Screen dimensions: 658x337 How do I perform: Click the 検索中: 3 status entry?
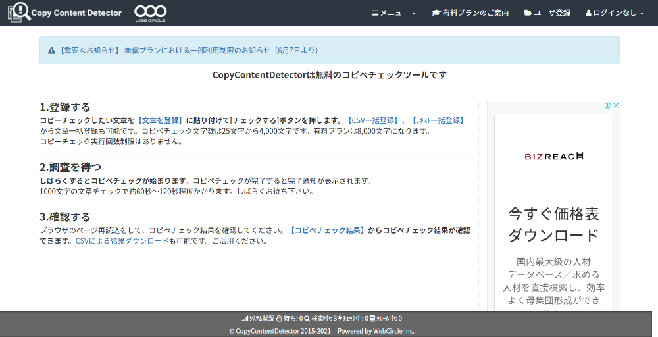click(x=324, y=319)
